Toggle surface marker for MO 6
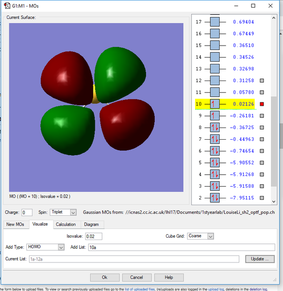Image resolution: width=283 pixels, height=291 pixels. (x=262, y=151)
